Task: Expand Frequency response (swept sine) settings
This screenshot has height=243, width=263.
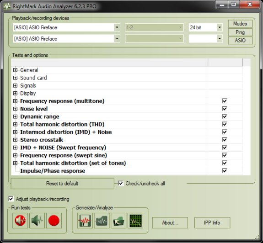Action: (x=15, y=155)
